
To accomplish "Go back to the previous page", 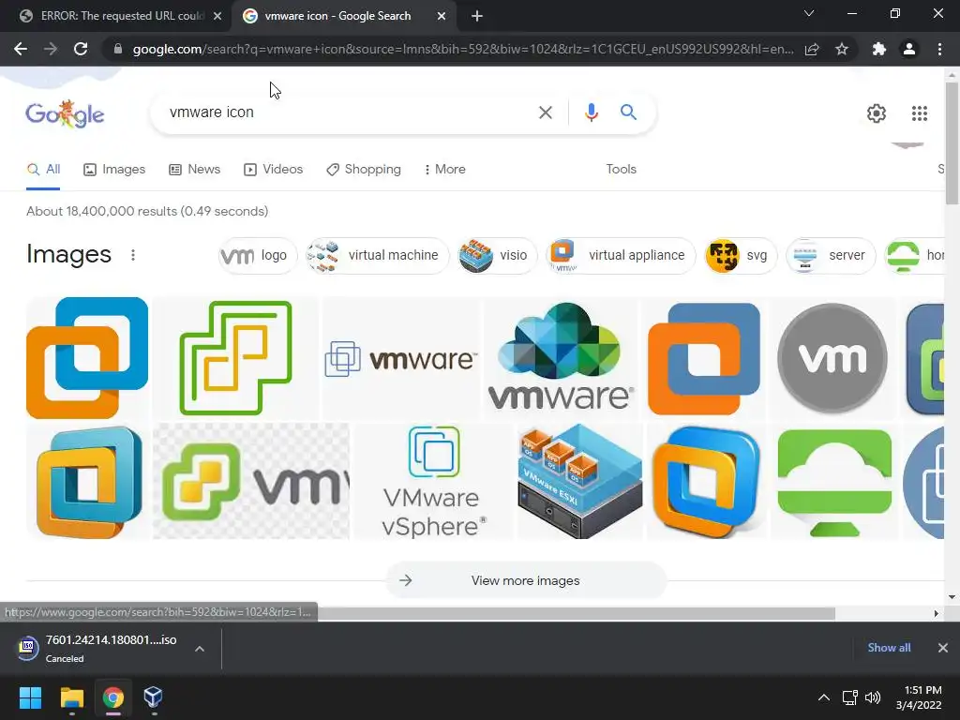I will tap(21, 49).
